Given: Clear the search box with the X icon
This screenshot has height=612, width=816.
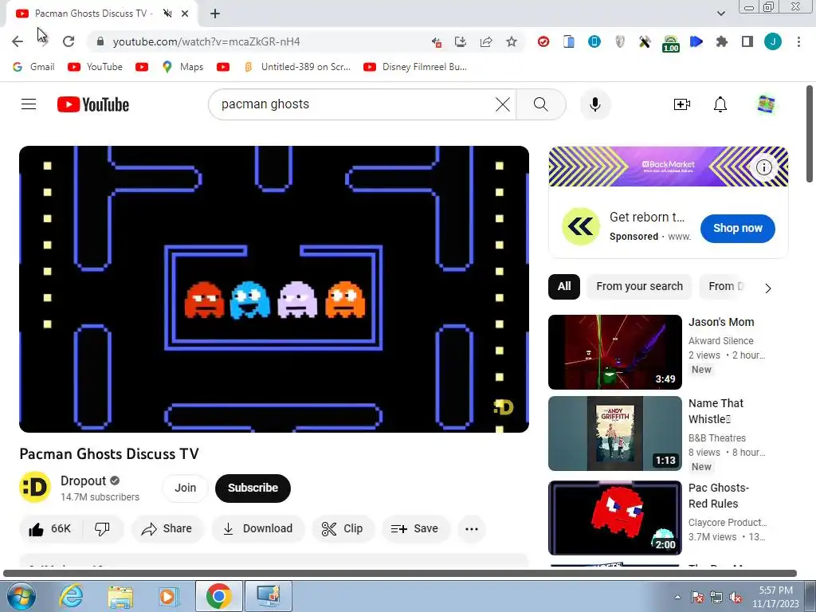Looking at the screenshot, I should tap(503, 104).
